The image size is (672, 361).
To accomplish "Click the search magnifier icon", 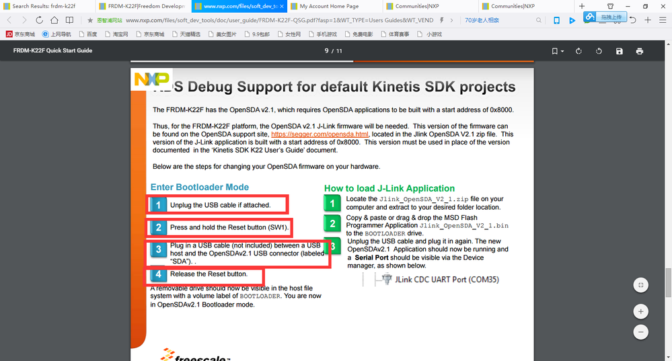I will [539, 20].
